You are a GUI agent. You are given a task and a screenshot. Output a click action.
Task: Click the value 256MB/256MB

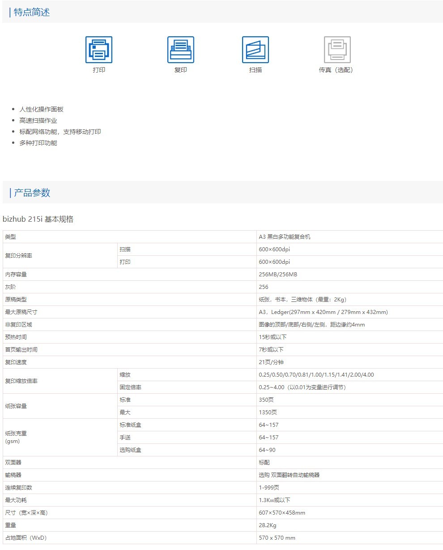point(278,275)
